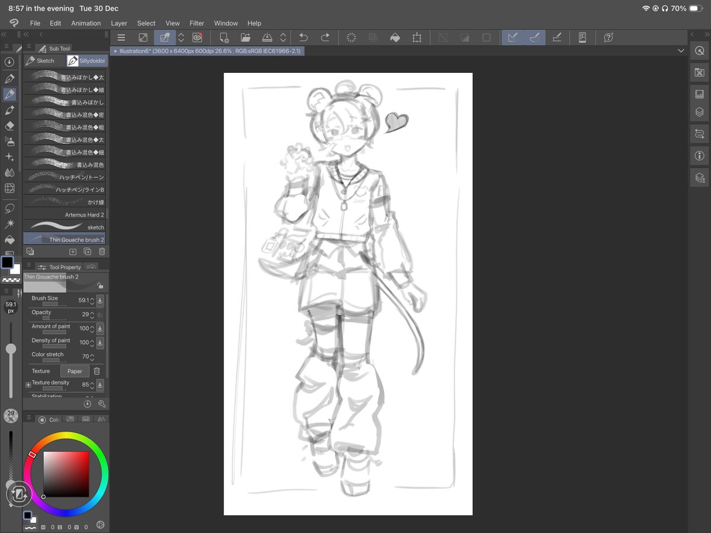The height and width of the screenshot is (533, 711).
Task: Toggle the lock on Thin Gouache brush 2
Action: coord(100,285)
